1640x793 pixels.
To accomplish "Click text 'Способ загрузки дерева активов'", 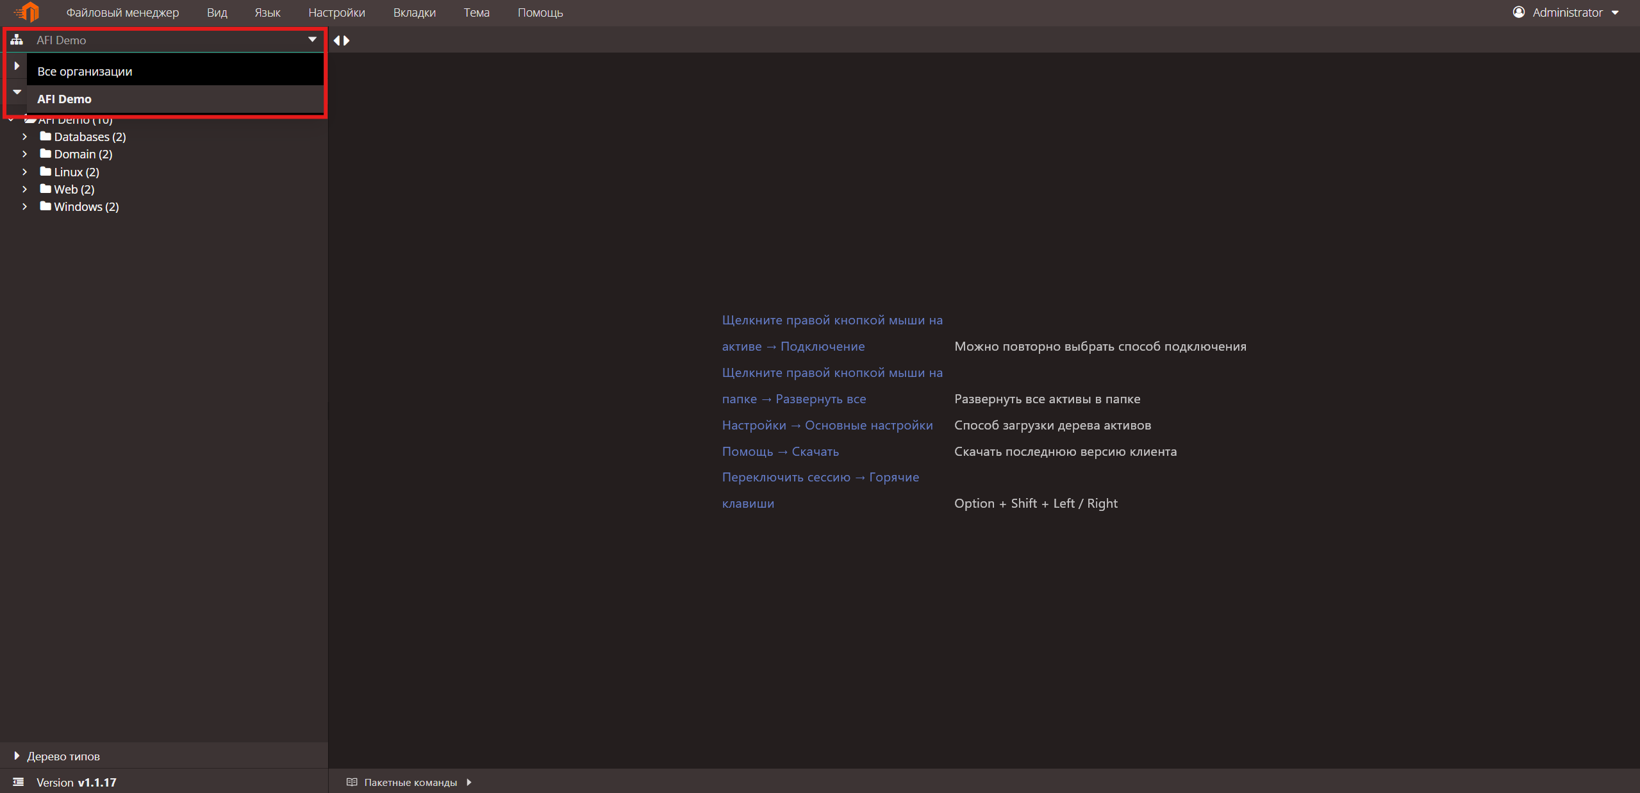I will click(1052, 425).
